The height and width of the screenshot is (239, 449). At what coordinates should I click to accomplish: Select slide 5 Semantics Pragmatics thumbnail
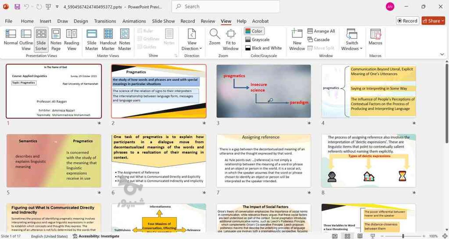54,161
